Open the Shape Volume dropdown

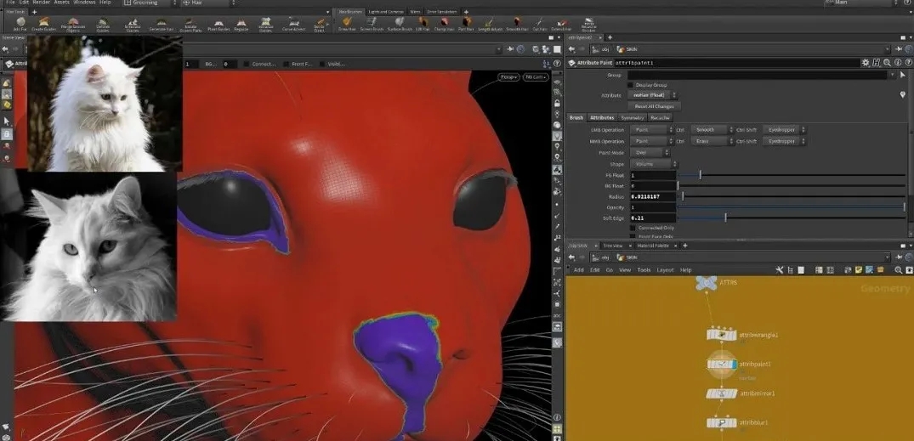point(654,164)
